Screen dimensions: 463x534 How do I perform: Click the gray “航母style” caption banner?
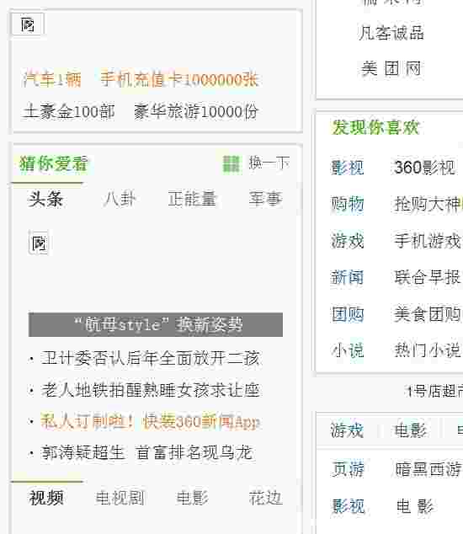point(156,324)
